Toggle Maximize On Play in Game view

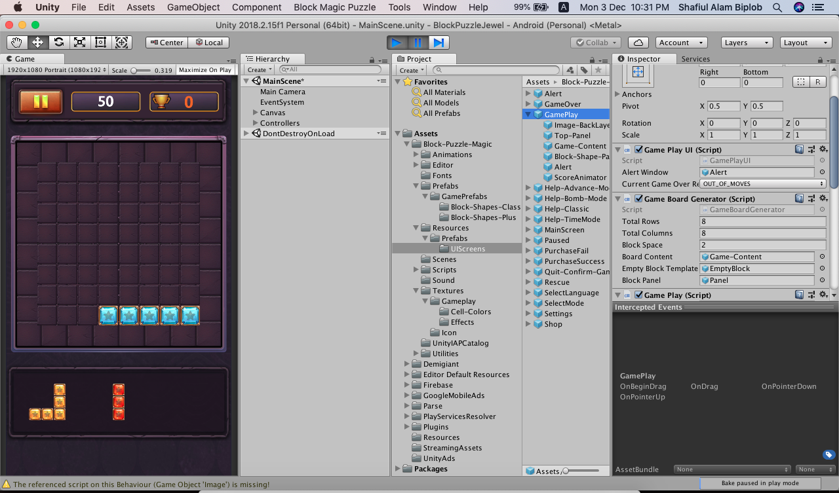coord(205,69)
